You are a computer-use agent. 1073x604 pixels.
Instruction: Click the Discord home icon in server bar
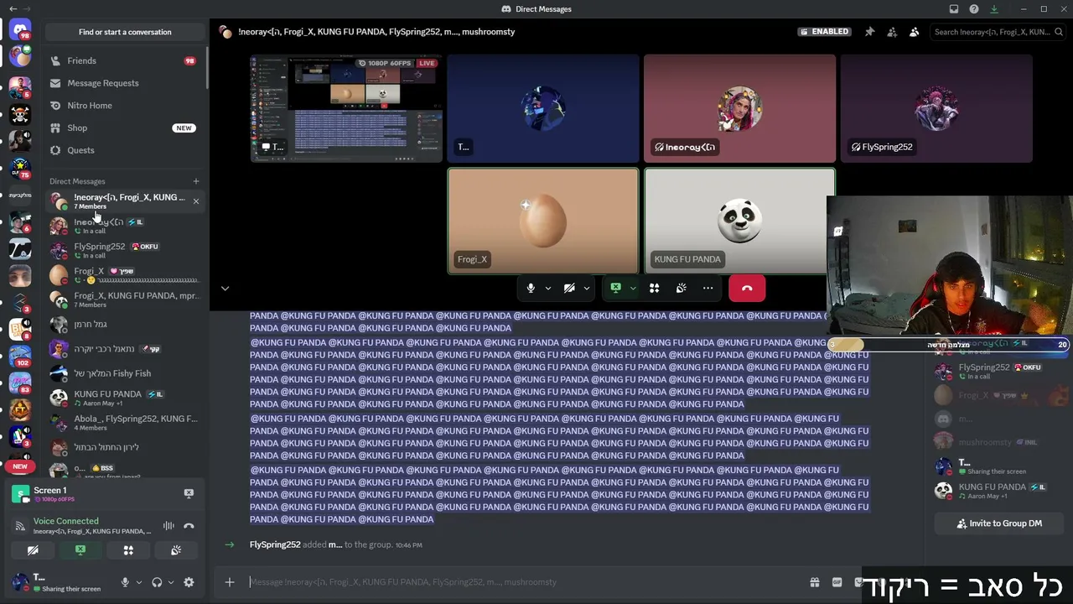[20, 32]
